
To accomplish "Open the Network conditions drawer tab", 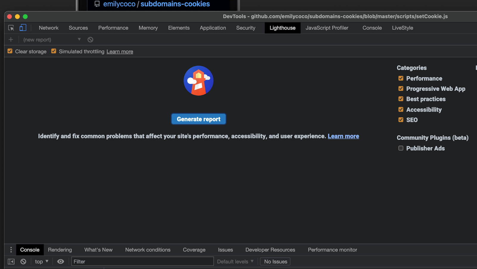I will [x=148, y=250].
